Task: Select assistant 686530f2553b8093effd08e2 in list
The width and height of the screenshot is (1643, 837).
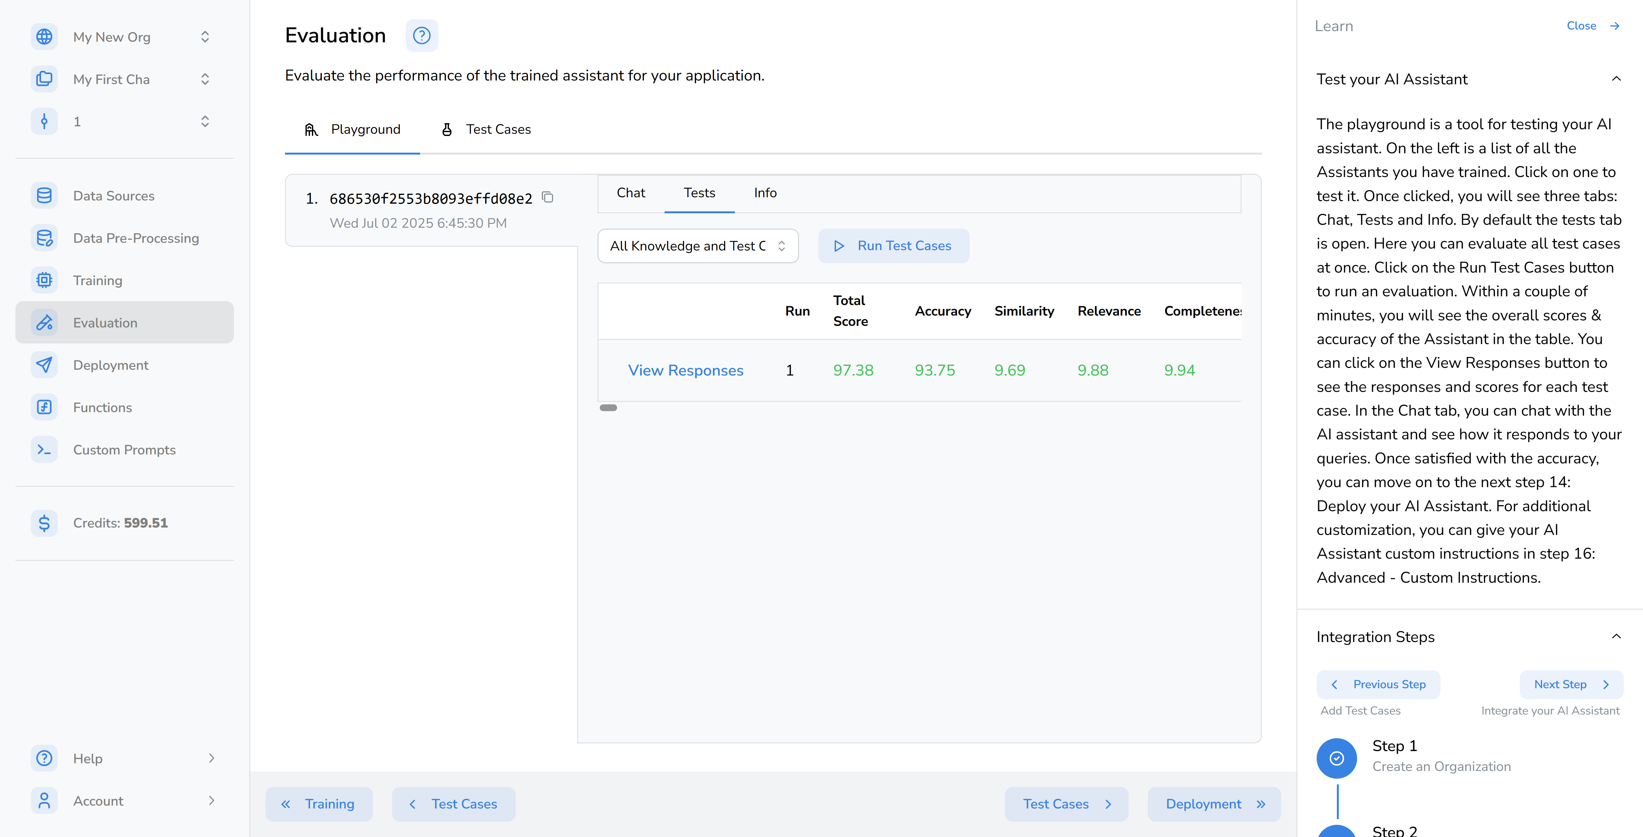Action: [x=431, y=210]
